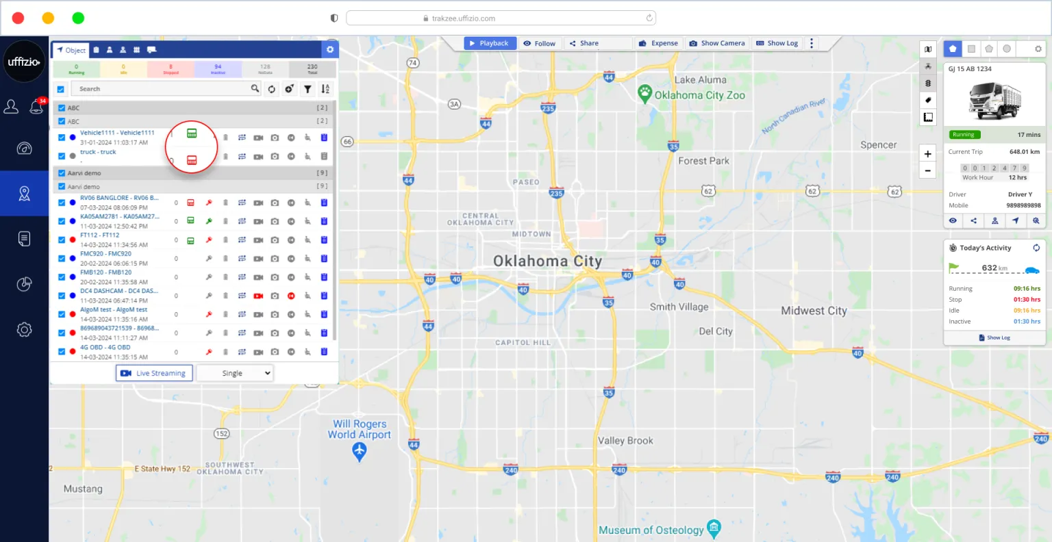Open the Single streaming mode dropdown
The height and width of the screenshot is (542, 1052).
[235, 373]
